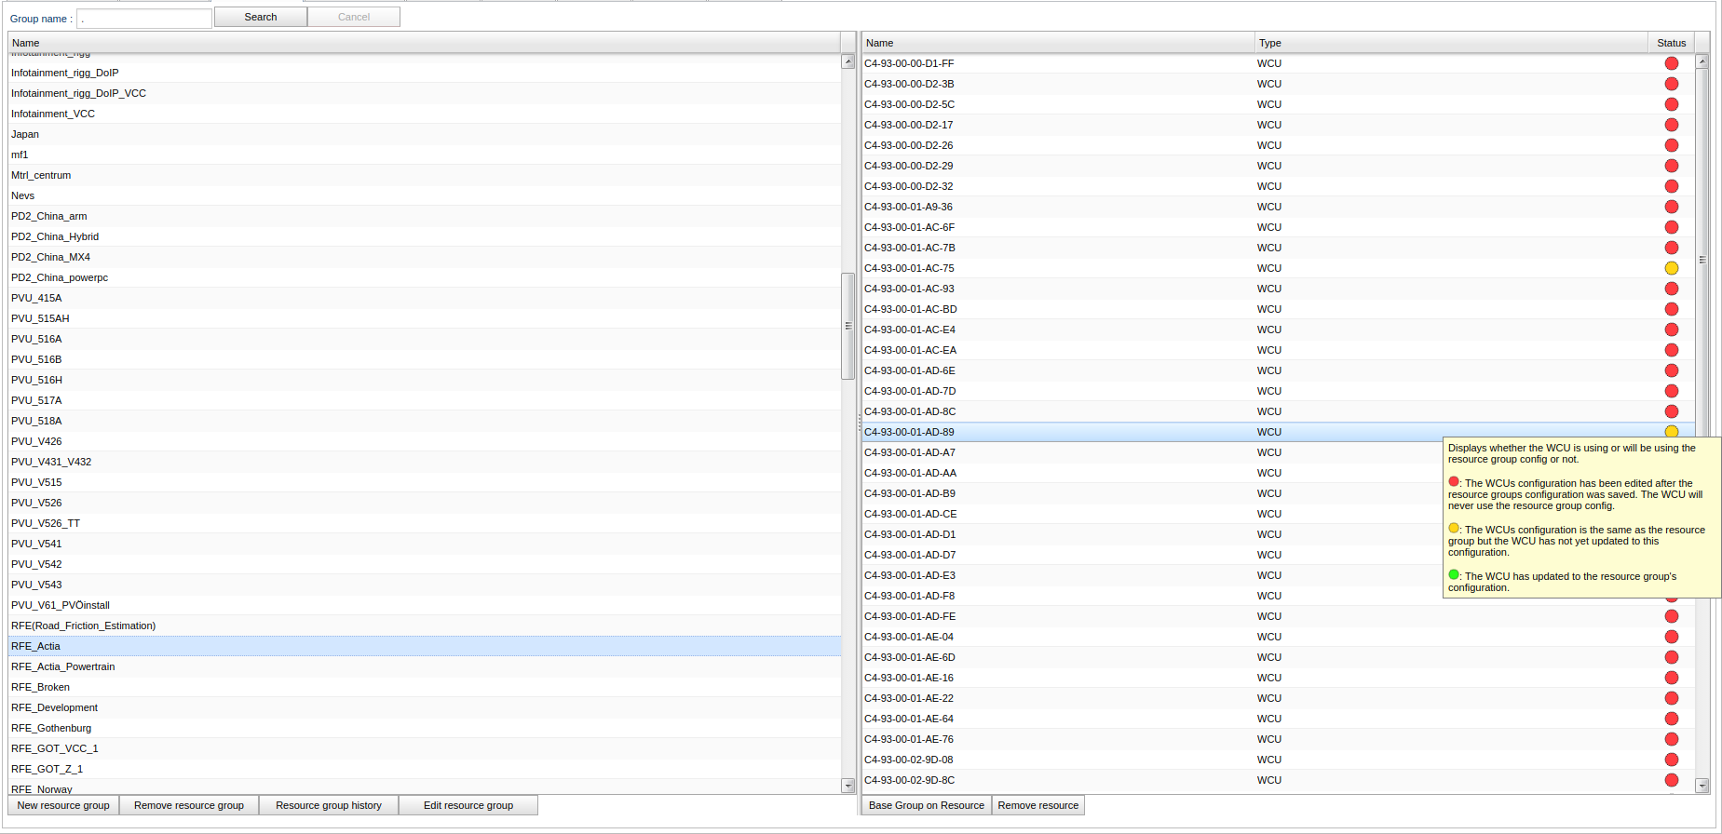The width and height of the screenshot is (1722, 834).
Task: Click Base Group on Resource button
Action: 926,805
